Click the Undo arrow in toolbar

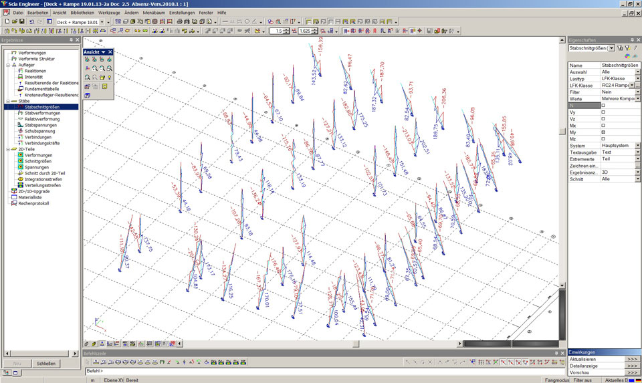point(32,21)
